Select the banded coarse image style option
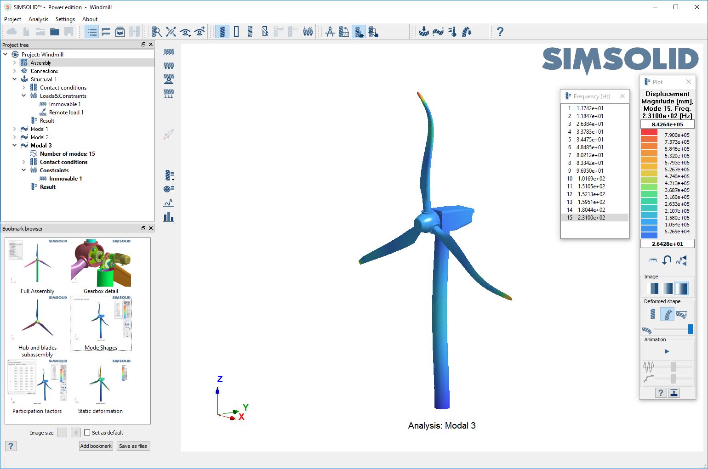 coord(653,288)
